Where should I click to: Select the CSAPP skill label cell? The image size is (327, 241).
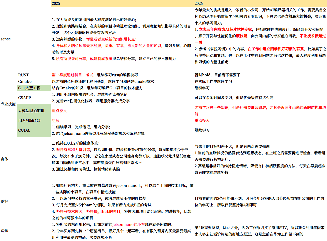pyautogui.click(x=34, y=98)
